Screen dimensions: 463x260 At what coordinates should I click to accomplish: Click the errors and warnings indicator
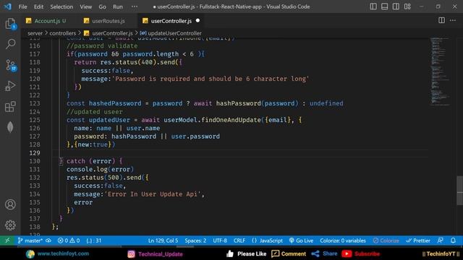pyautogui.click(x=69, y=240)
